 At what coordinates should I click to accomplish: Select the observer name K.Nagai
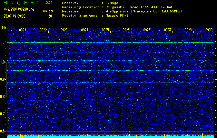coord(113,3)
